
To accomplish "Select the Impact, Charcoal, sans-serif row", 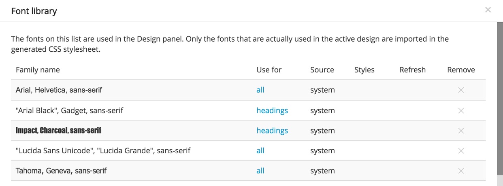I will pyautogui.click(x=248, y=131).
